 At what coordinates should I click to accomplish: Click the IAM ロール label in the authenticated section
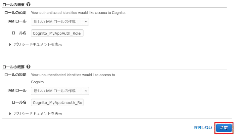[17, 22]
